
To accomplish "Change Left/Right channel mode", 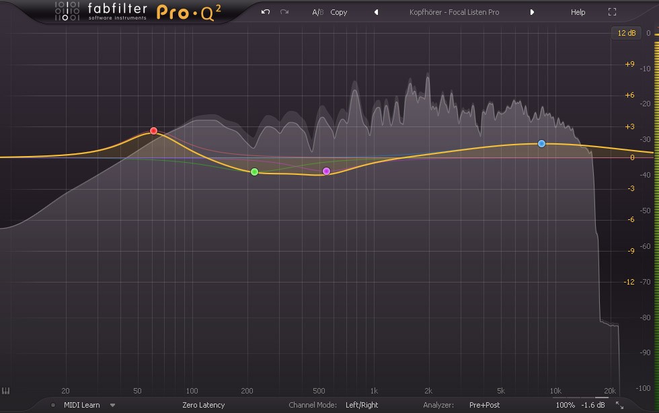I will pyautogui.click(x=362, y=405).
